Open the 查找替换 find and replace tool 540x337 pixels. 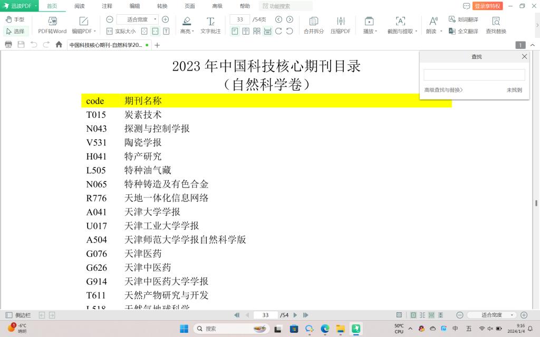pyautogui.click(x=496, y=21)
